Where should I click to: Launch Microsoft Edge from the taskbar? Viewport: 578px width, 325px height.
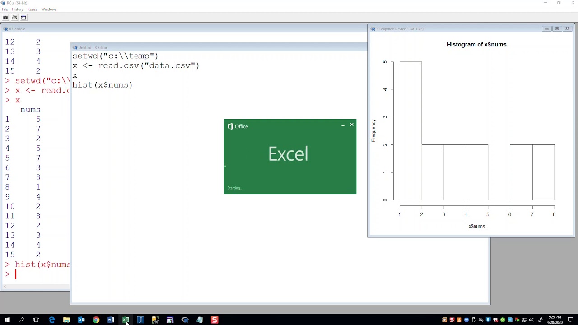point(51,320)
